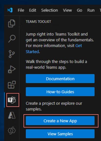This screenshot has height=141, width=101.
Task: Open the View menu
Action: pos(67,10)
